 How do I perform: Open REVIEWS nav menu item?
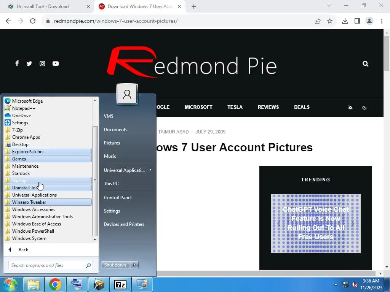[x=268, y=107]
